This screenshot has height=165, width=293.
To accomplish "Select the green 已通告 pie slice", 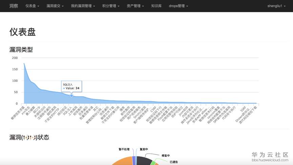I will [153, 163].
